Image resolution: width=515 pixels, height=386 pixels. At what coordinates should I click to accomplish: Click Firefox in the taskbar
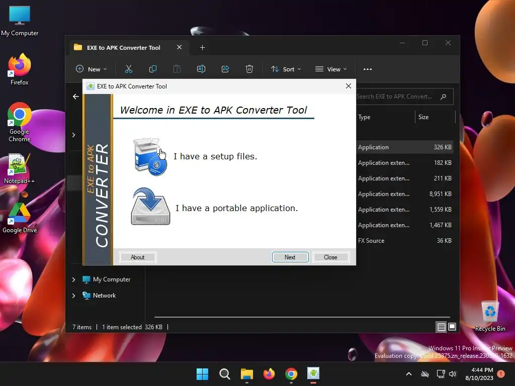pyautogui.click(x=269, y=374)
